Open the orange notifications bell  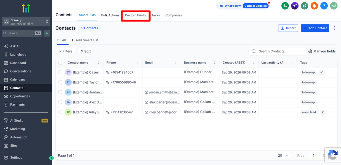[314, 6]
